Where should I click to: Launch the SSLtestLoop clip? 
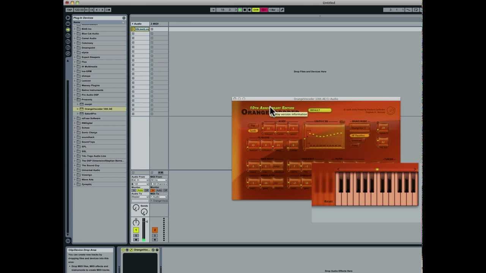pyautogui.click(x=133, y=29)
